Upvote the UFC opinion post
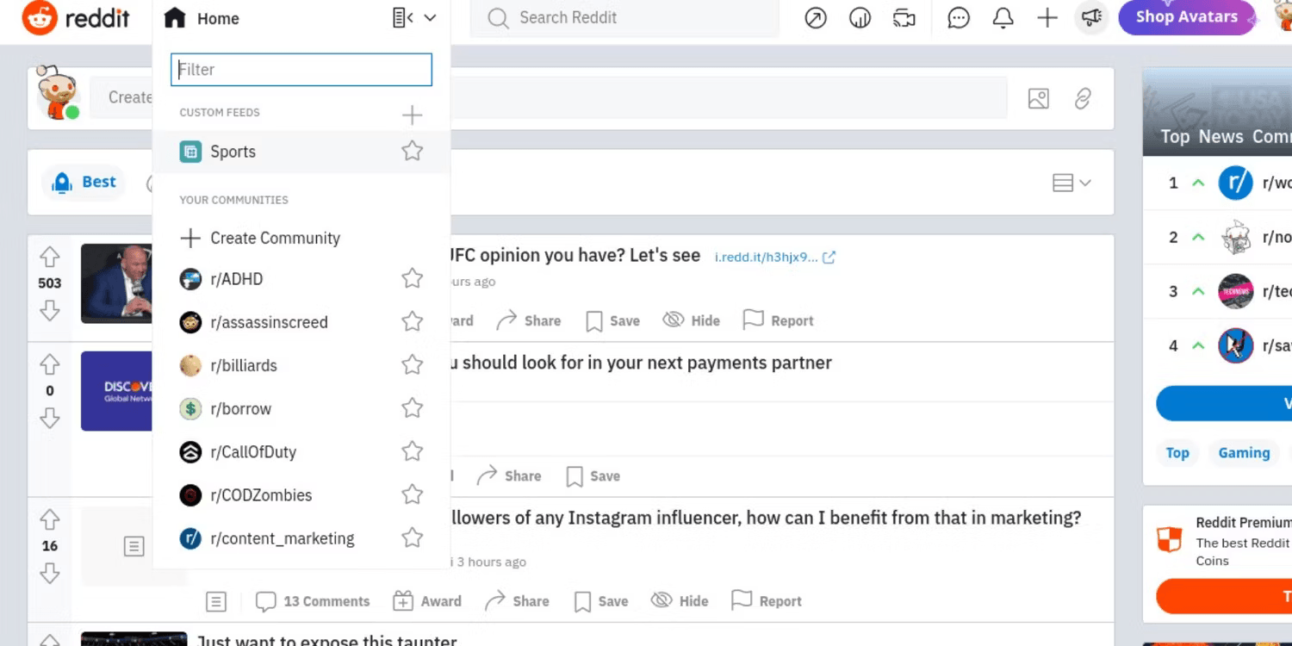 pyautogui.click(x=50, y=257)
